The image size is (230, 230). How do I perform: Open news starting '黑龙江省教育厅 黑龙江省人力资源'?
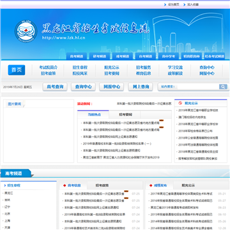click(x=121, y=157)
